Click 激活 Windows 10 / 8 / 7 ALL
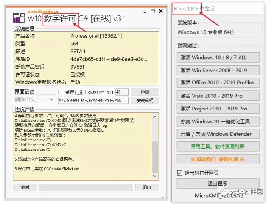This screenshot has height=204, width=272. click(218, 57)
